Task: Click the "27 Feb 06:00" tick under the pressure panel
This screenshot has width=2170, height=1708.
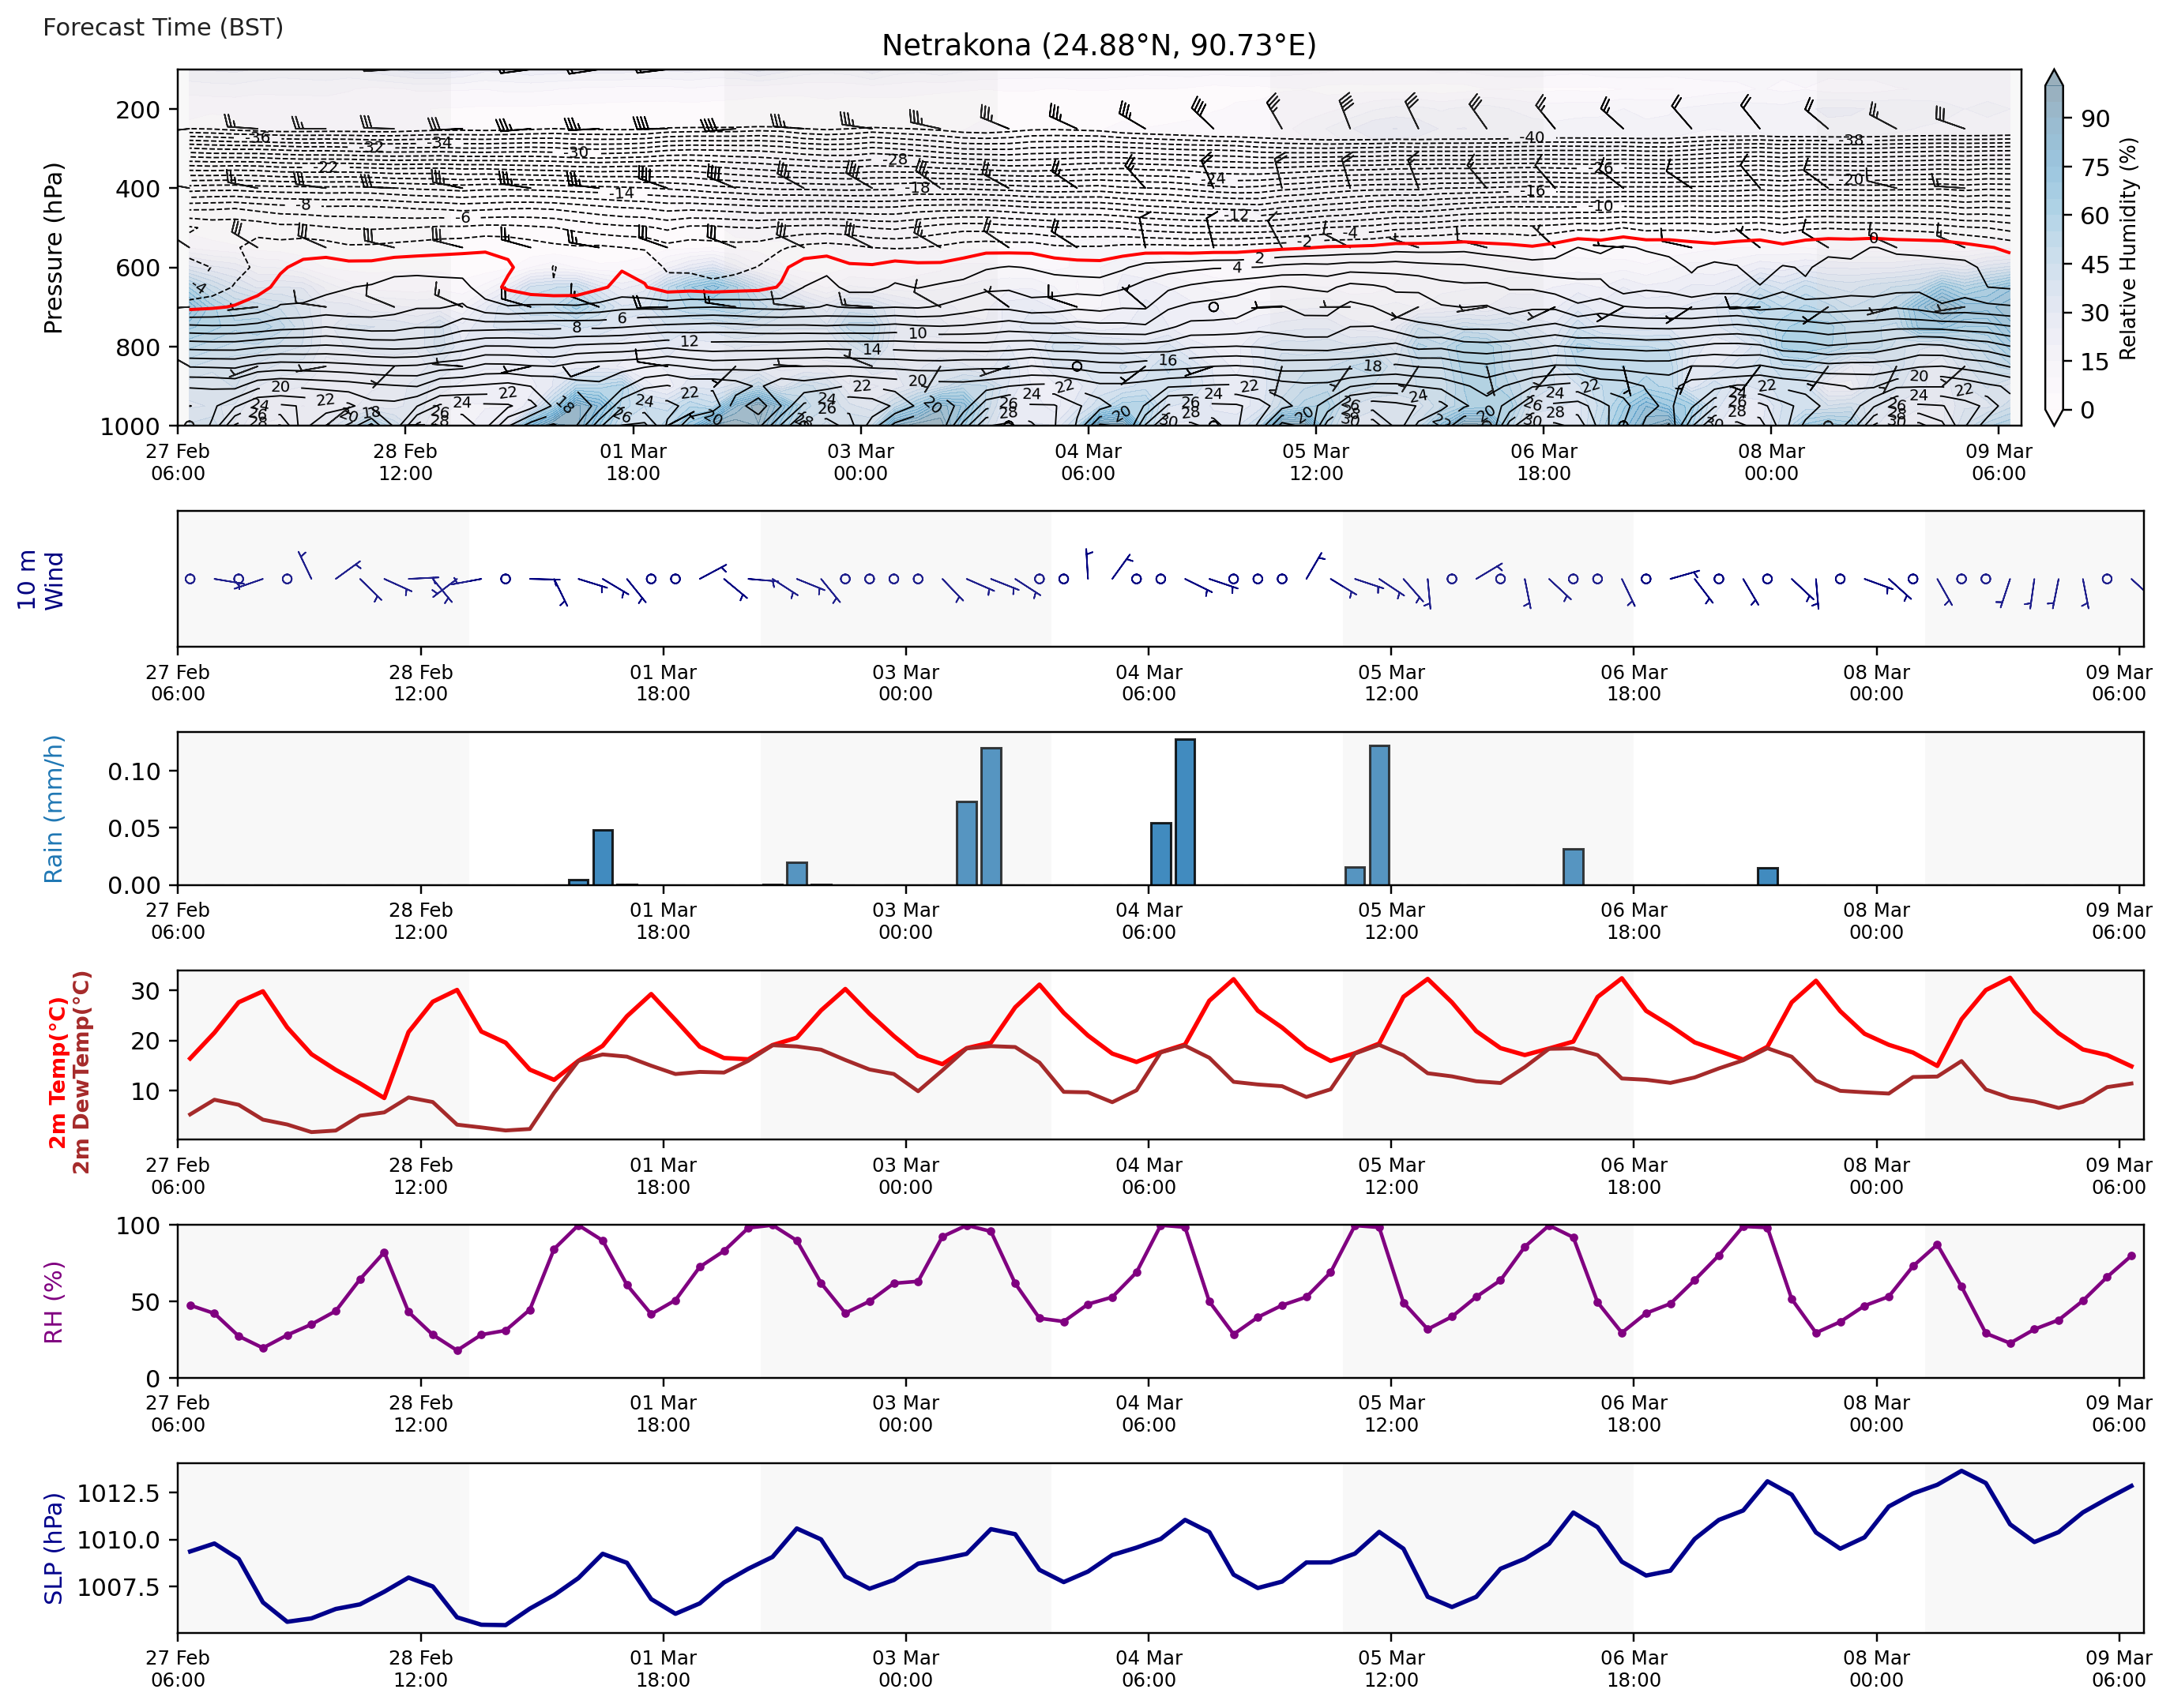Action: tap(178, 462)
